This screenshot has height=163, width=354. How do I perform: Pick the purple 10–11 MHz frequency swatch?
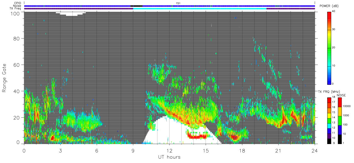(329, 136)
